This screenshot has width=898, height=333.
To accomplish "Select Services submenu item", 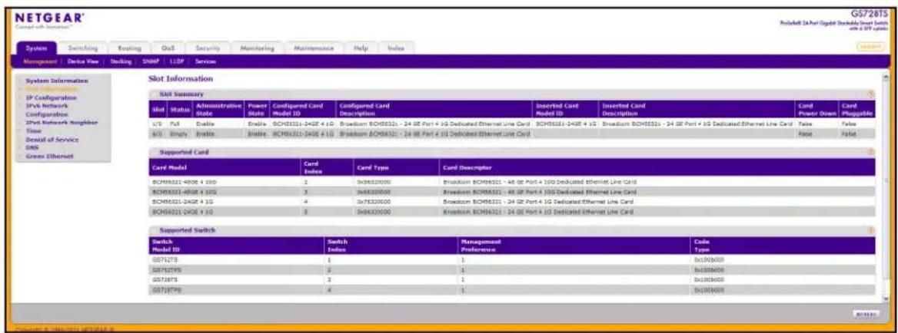I will tap(205, 60).
